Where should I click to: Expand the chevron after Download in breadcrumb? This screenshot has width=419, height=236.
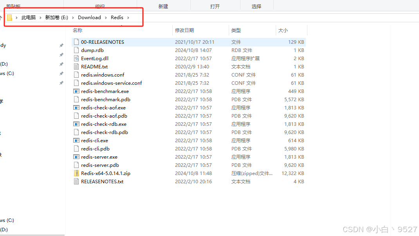click(106, 18)
